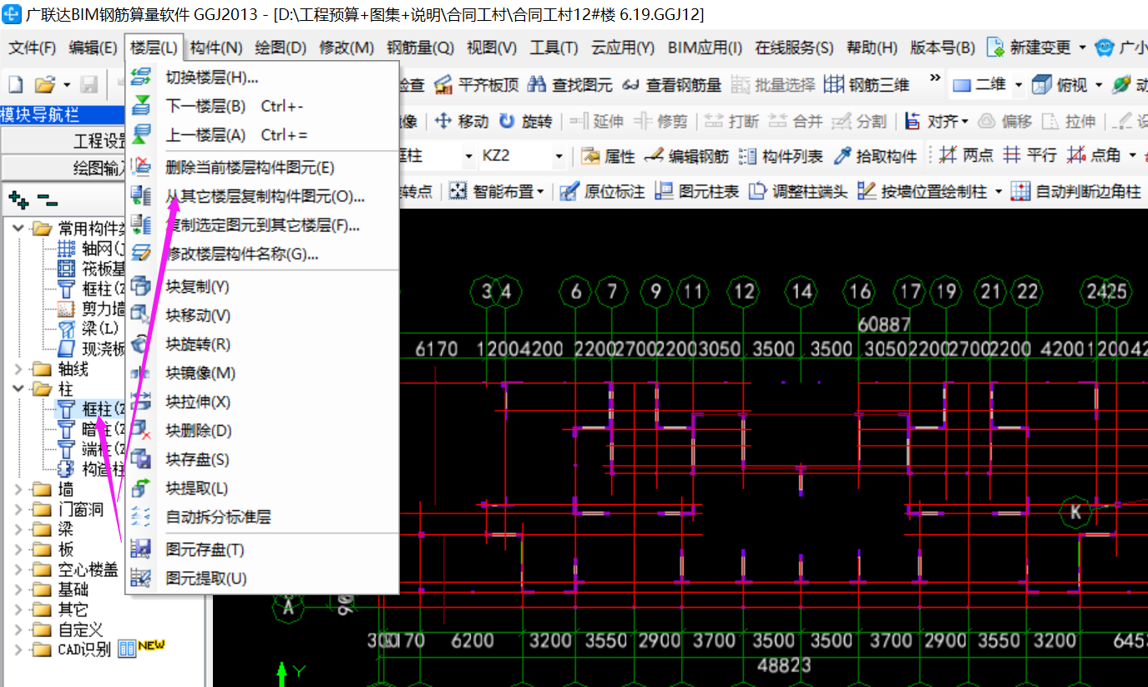Click axis bubble number 14
Viewport: 1148px width, 687px height.
coord(802,291)
